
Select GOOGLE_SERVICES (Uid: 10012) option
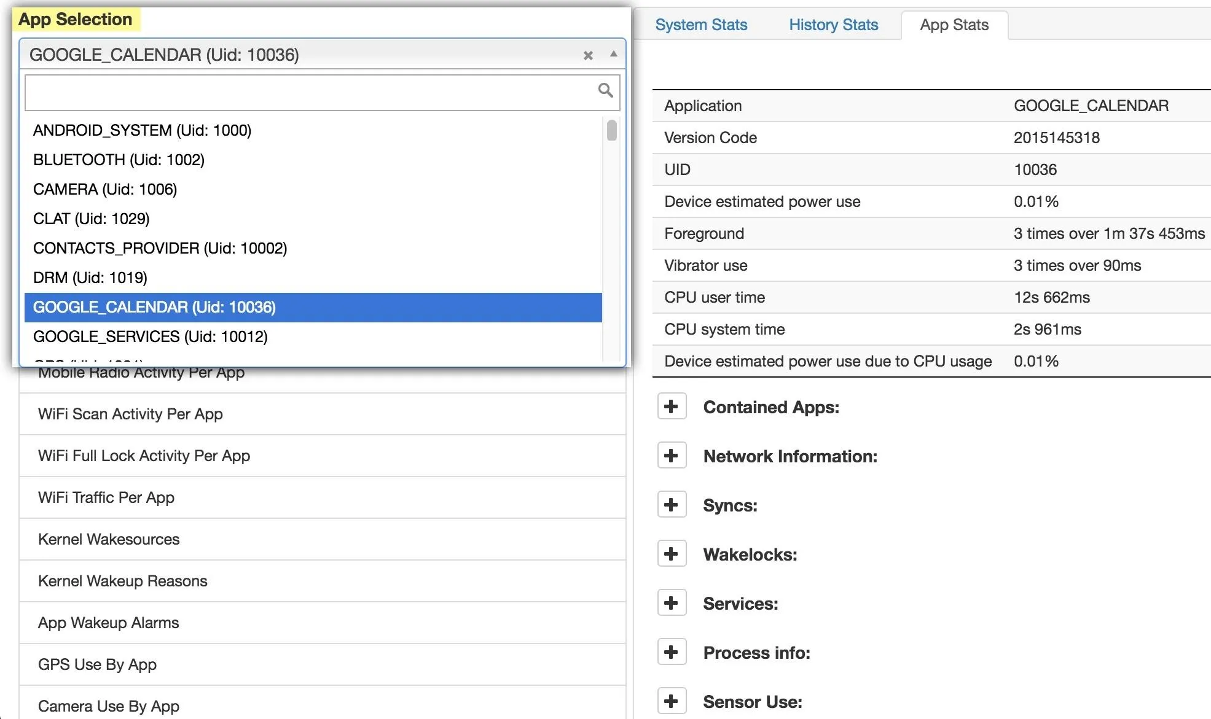pos(313,336)
